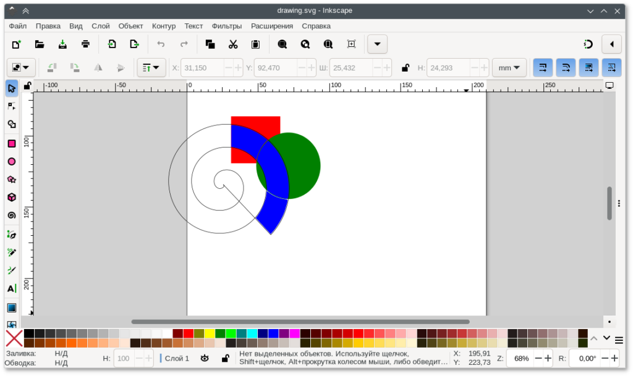
Task: Toggle the guides lock at ruler corner
Action: 27,85
